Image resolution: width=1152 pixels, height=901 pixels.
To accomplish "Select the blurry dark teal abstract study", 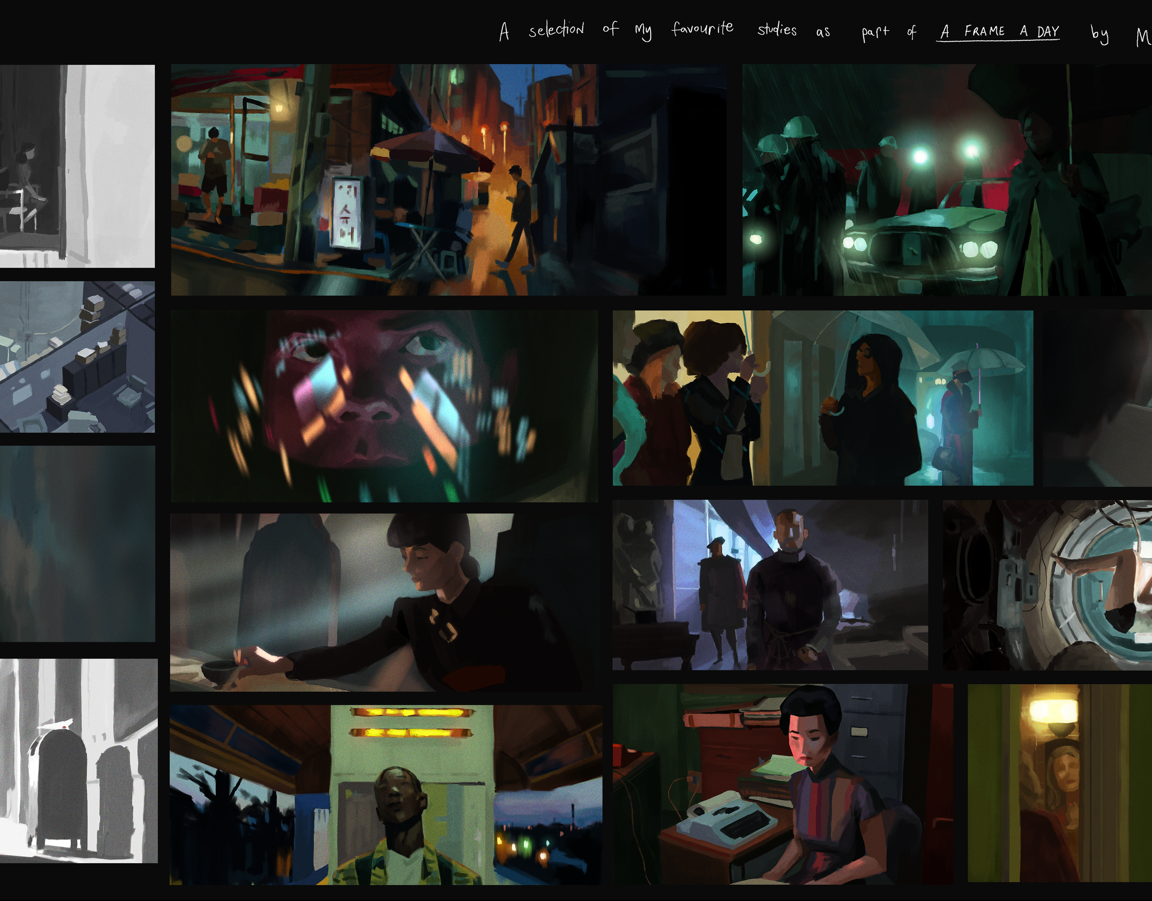I will coord(77,543).
